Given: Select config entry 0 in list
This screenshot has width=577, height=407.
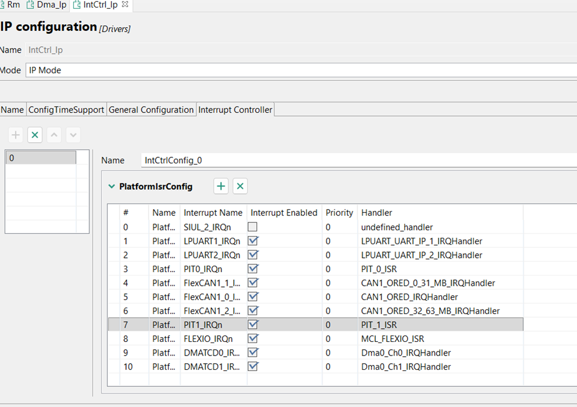Looking at the screenshot, I should pos(41,158).
